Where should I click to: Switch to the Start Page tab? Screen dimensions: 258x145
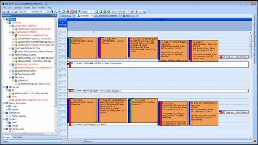tap(67, 16)
